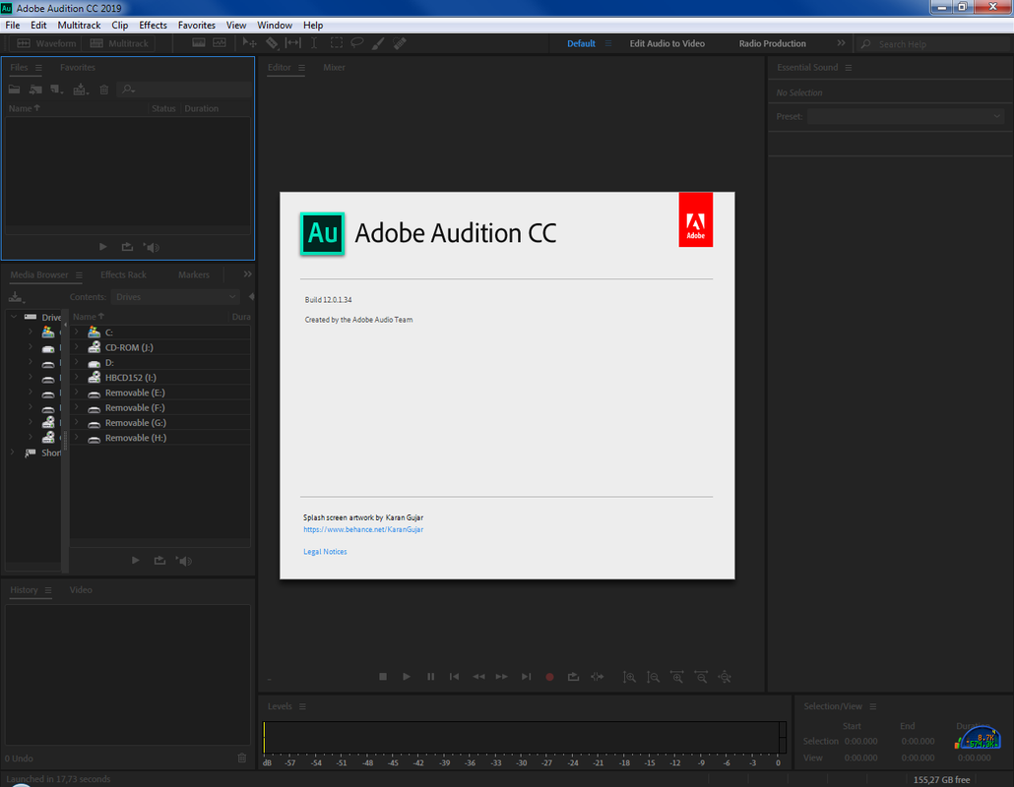Click Play button in Files panel
The width and height of the screenshot is (1014, 787).
coord(102,247)
